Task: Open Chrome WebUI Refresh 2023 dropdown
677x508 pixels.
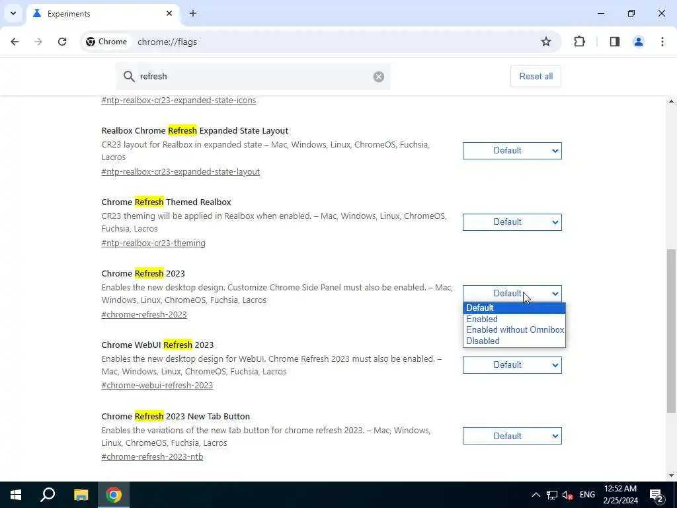Action: pos(512,365)
